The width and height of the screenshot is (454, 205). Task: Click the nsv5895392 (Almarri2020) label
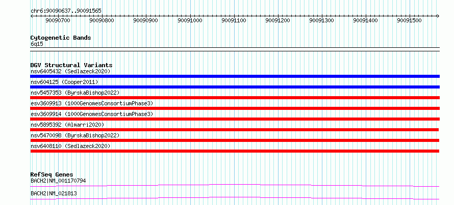tap(67, 125)
